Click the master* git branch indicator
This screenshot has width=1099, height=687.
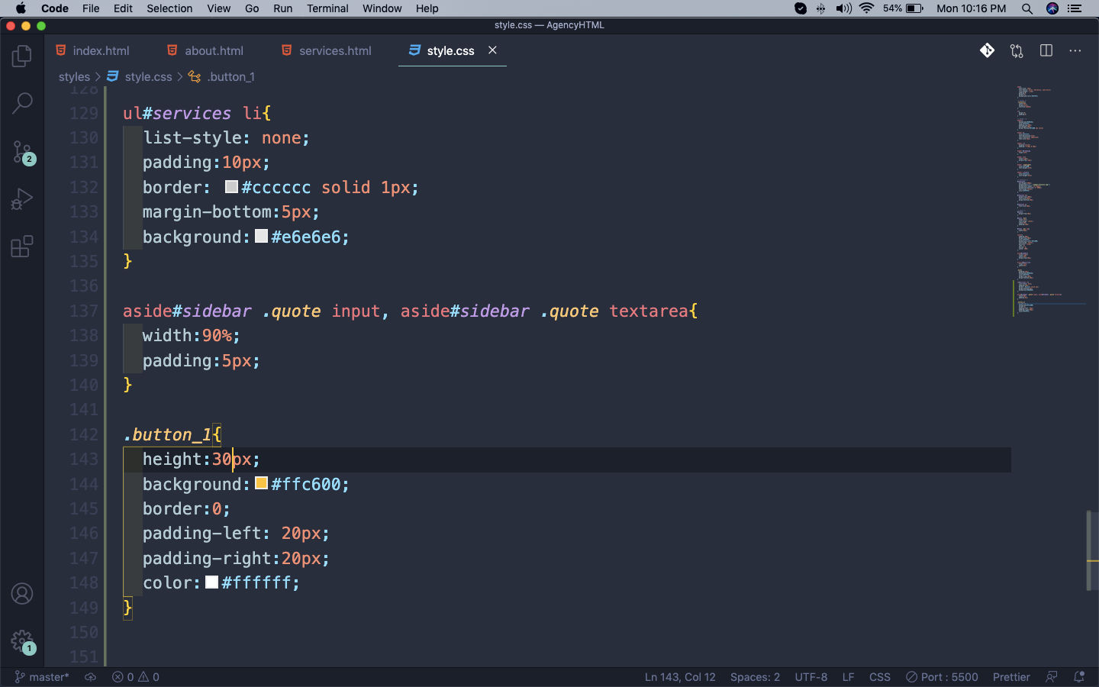[x=42, y=677]
